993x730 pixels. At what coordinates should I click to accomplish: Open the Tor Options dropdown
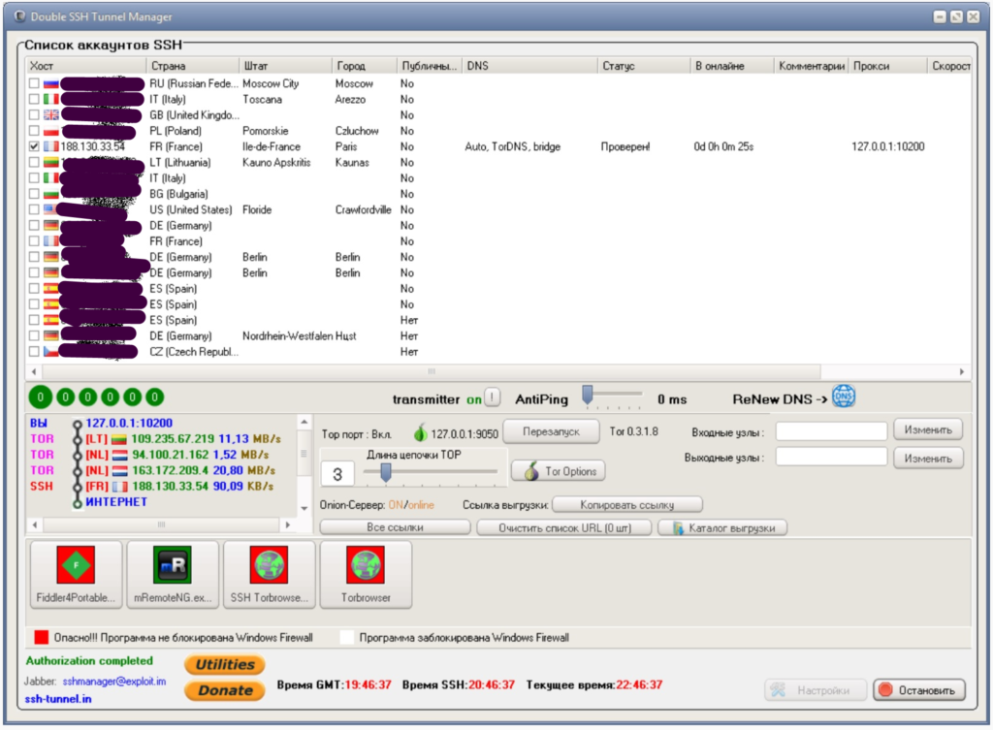pyautogui.click(x=558, y=470)
